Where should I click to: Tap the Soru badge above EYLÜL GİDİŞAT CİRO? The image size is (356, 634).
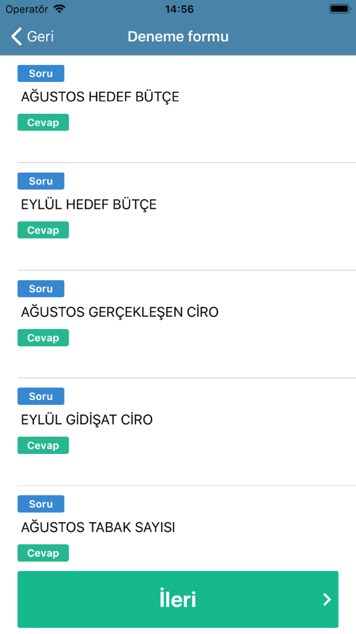pyautogui.click(x=41, y=396)
